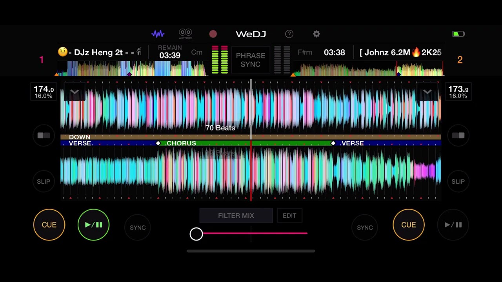Select the FILTER MIX mode

[236, 216]
